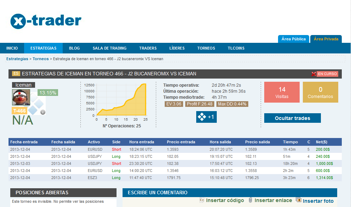
Task: Click the Insertar enlace paperclip icon
Action: [250, 200]
